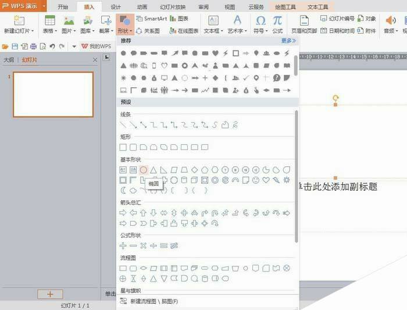Pick the moon shape in basic shapes
407x310 pixels.
(123, 191)
